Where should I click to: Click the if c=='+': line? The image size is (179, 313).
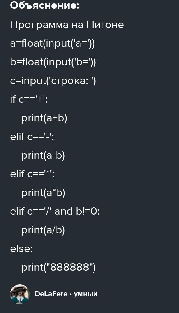[29, 99]
